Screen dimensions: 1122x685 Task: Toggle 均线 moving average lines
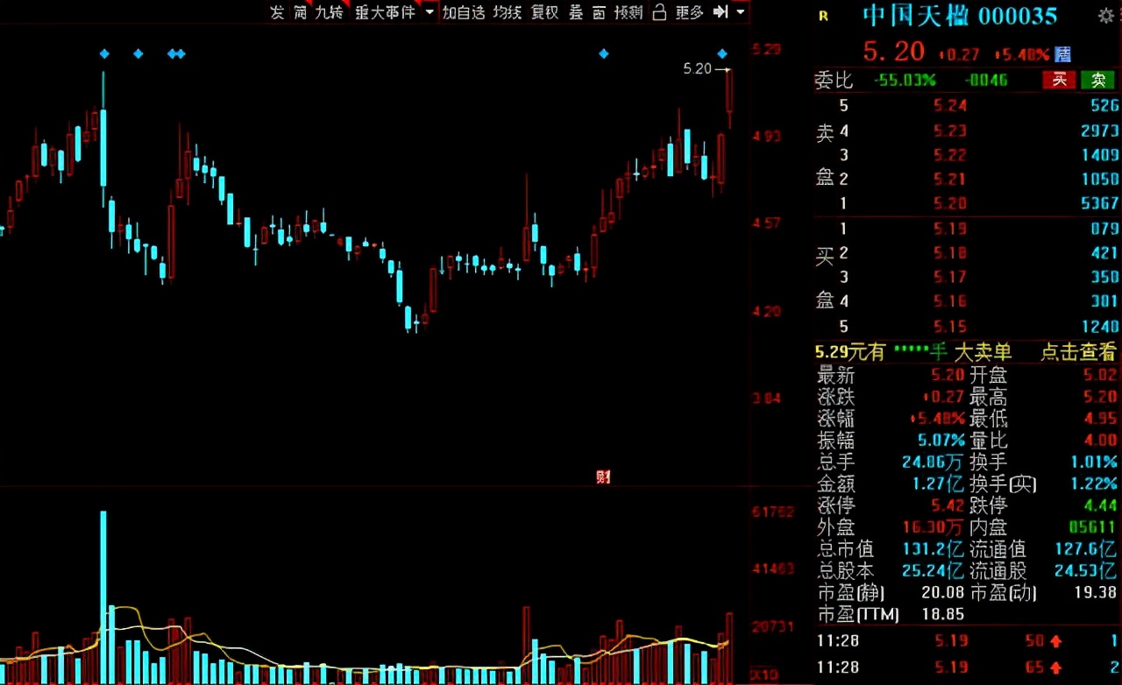pyautogui.click(x=508, y=12)
